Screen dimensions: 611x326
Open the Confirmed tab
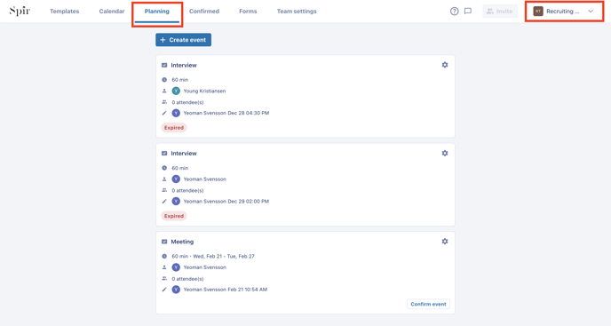pos(204,12)
